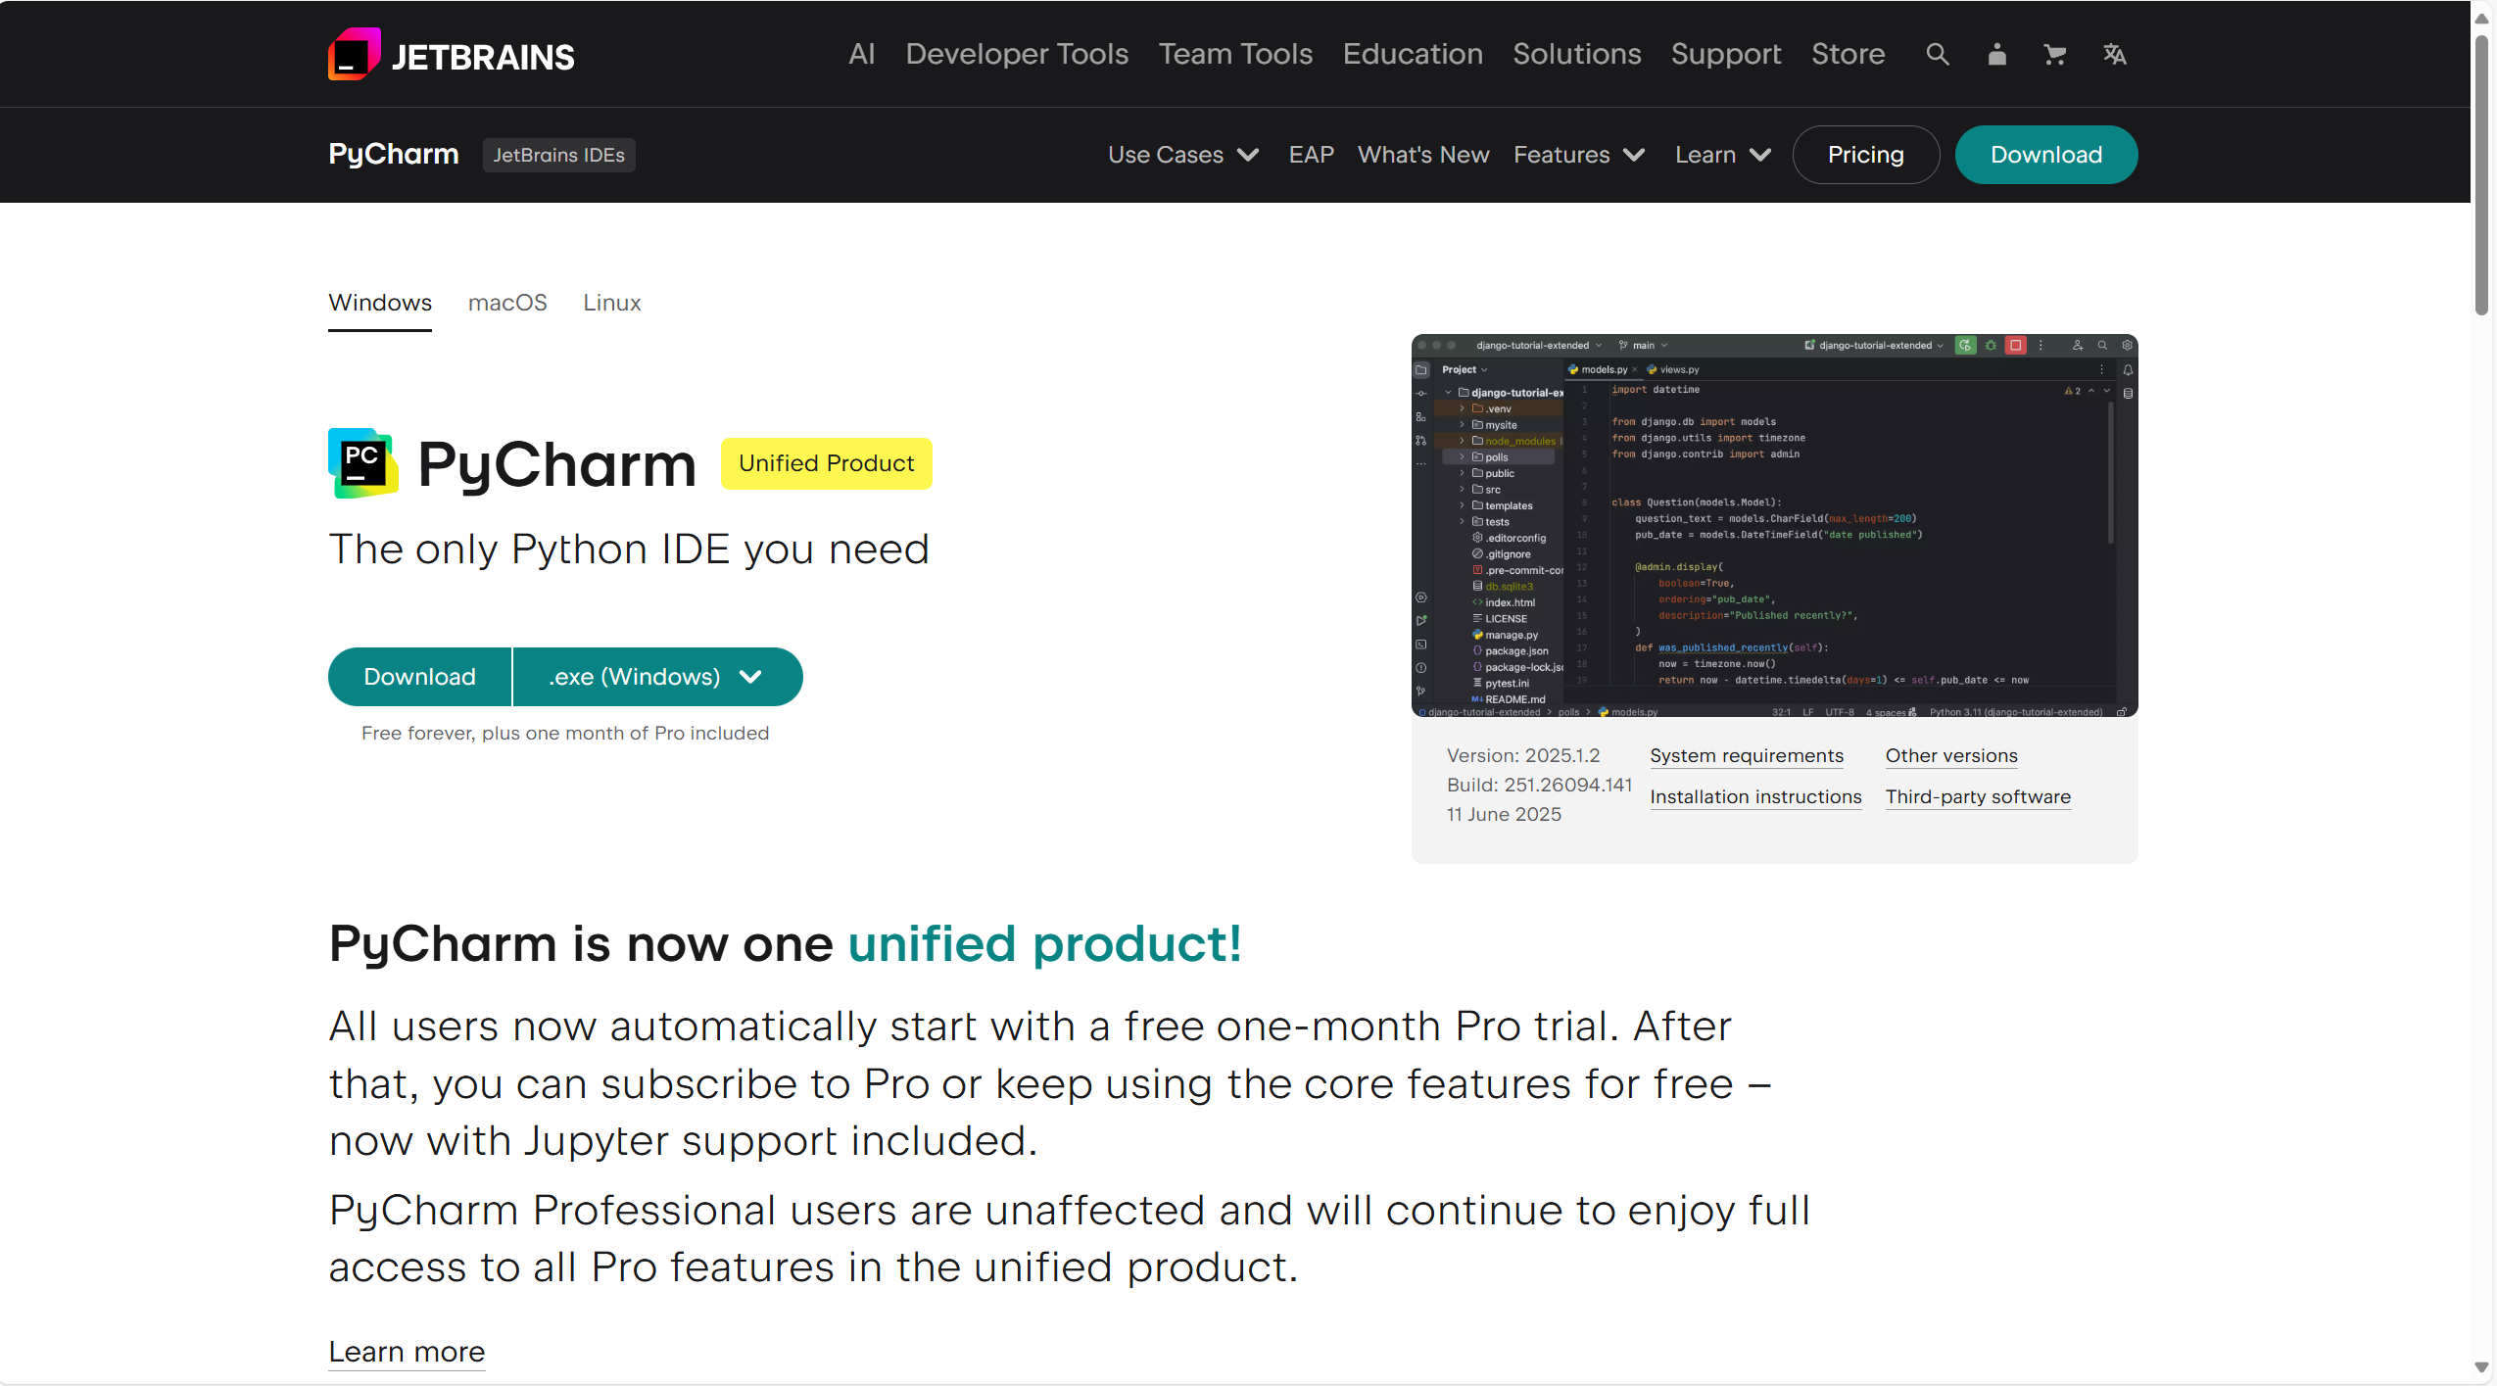Click the PyCharm IDE screenshot thumbnail
The width and height of the screenshot is (2497, 1386).
tap(1774, 525)
